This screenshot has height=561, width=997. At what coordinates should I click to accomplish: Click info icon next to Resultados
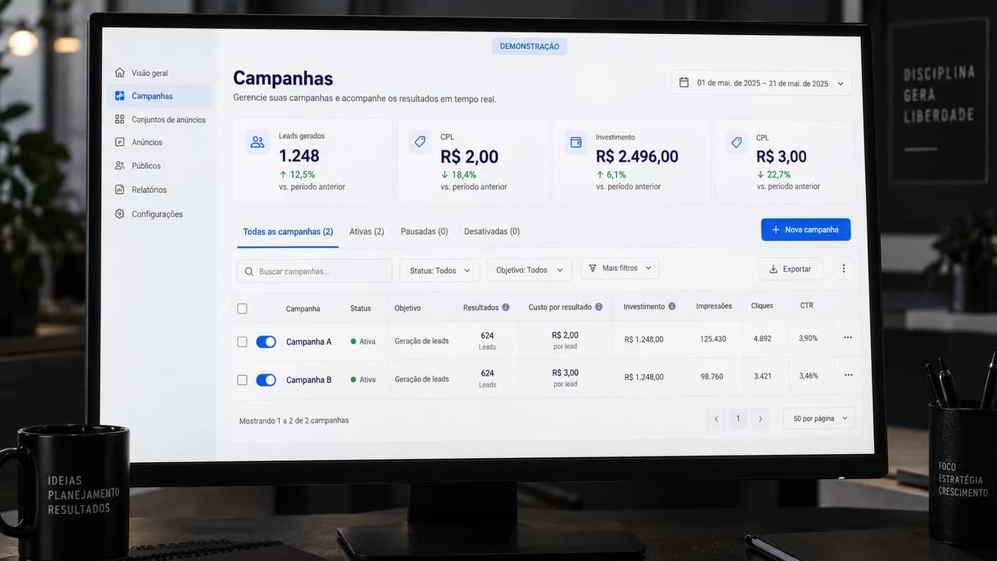(x=506, y=308)
